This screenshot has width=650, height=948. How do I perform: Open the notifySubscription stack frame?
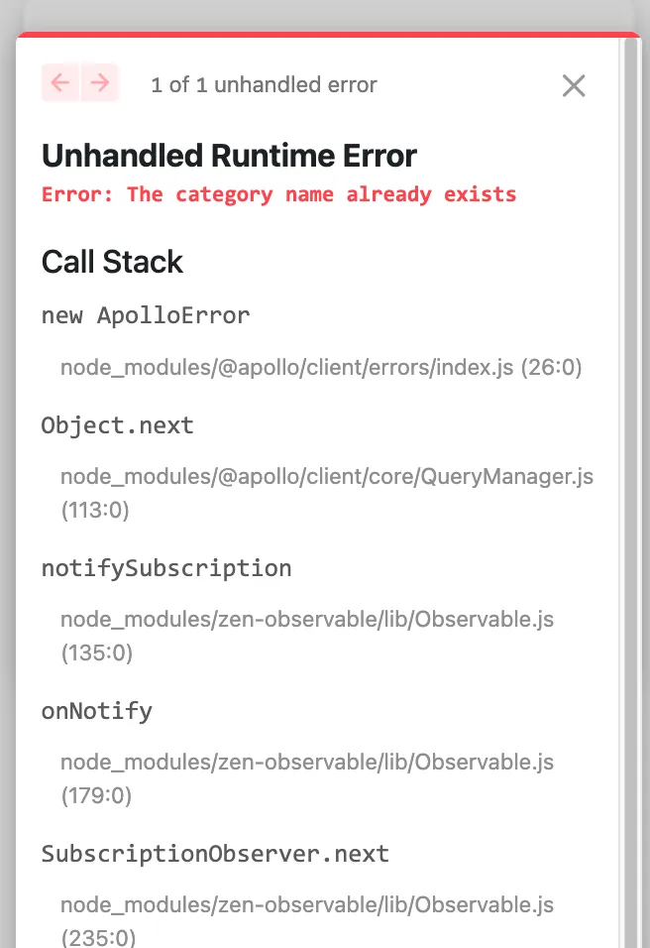pos(166,569)
